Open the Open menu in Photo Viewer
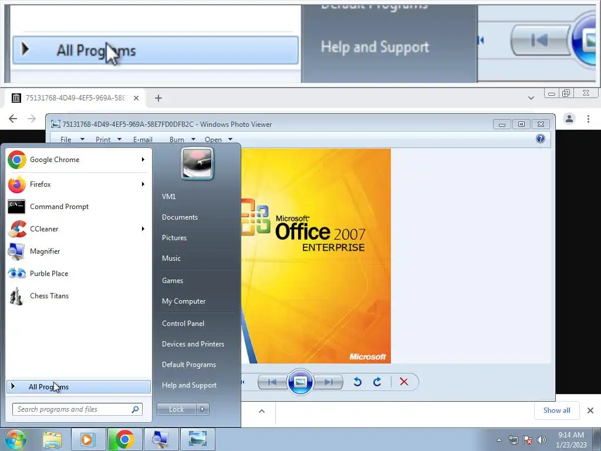The image size is (601, 451). click(x=218, y=140)
